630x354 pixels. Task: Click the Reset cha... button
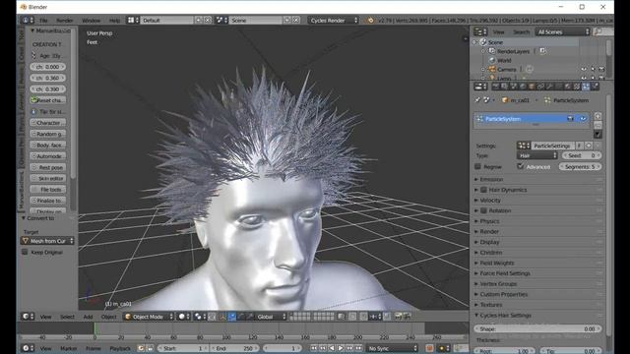(48, 100)
